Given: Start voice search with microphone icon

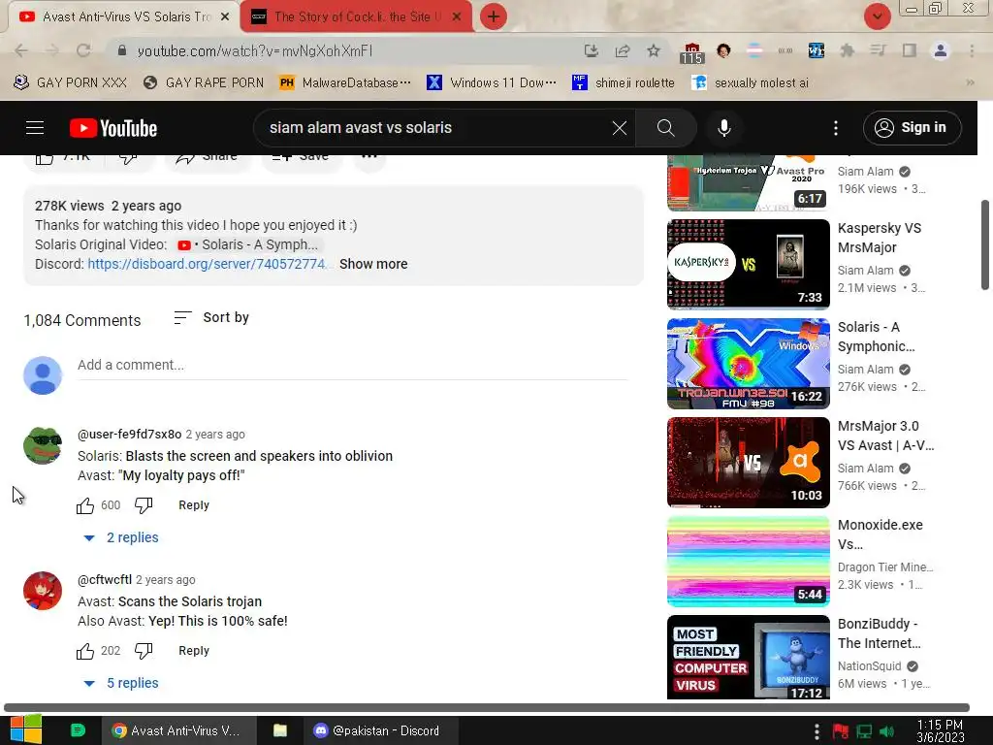Looking at the screenshot, I should (723, 128).
